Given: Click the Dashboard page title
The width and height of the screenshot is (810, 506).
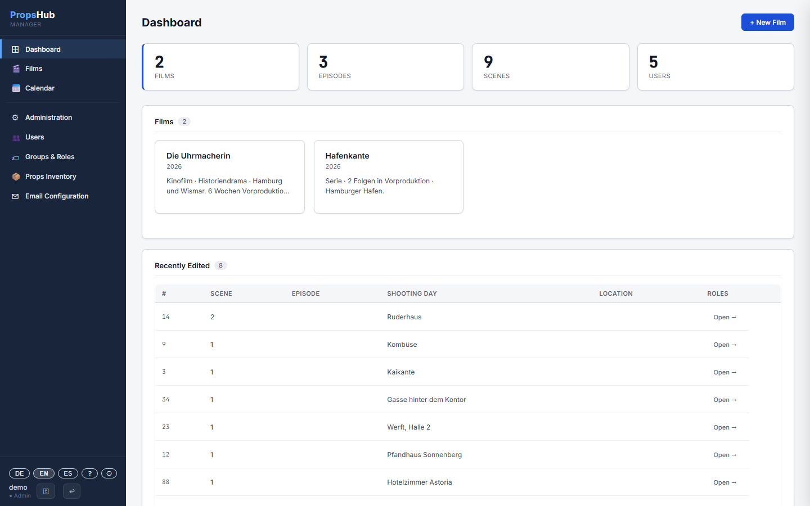Looking at the screenshot, I should [172, 22].
